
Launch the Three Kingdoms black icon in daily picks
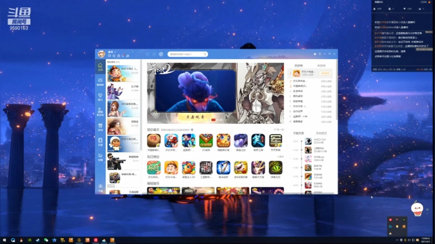(x=206, y=168)
